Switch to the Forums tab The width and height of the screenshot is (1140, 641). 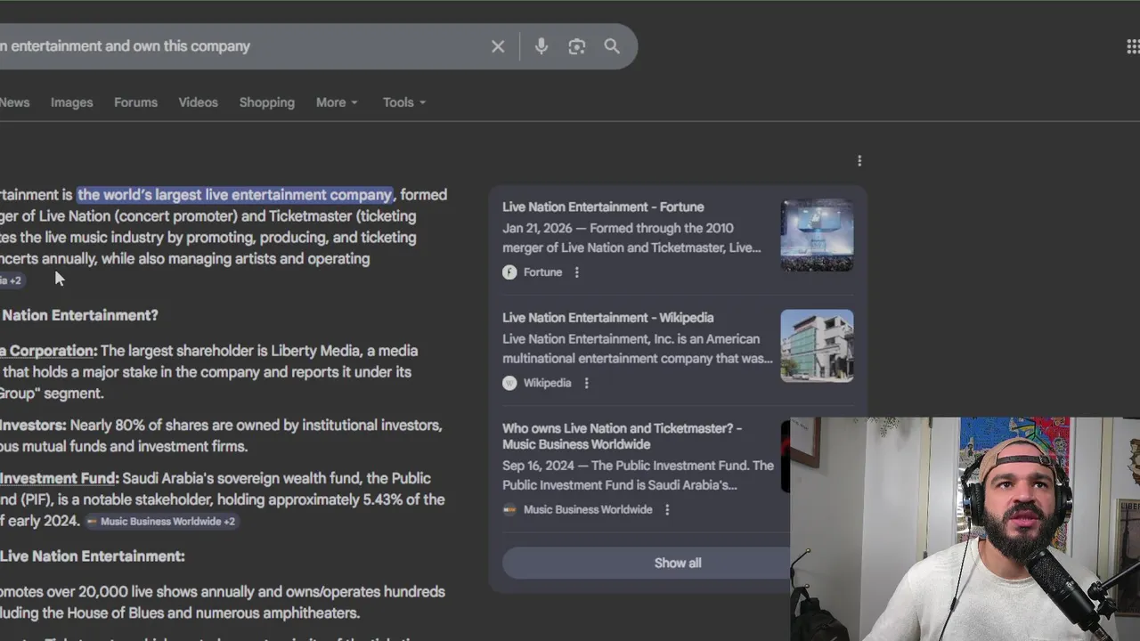(x=135, y=102)
